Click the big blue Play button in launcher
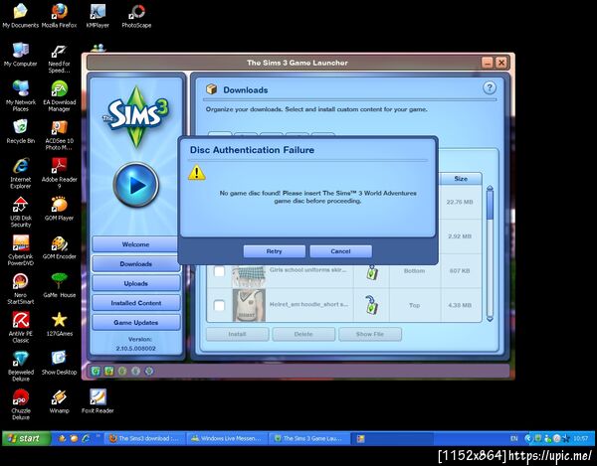This screenshot has width=597, height=466. coord(136,185)
